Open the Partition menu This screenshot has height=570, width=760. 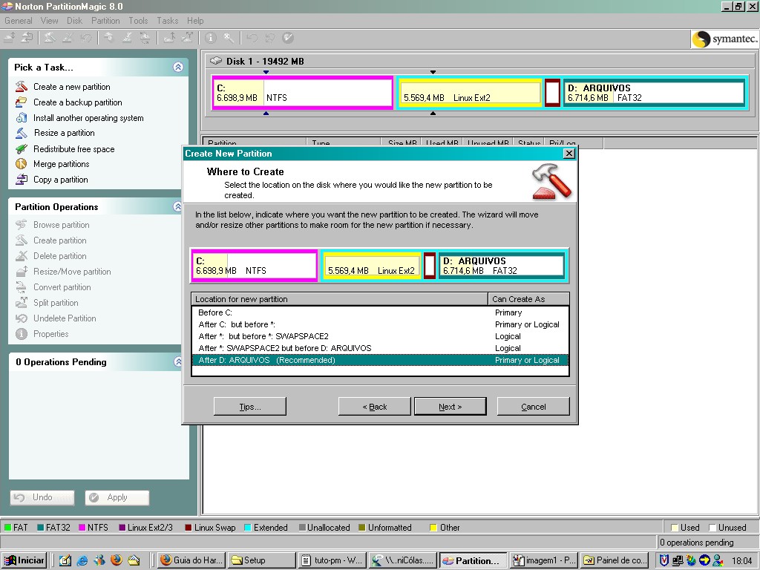click(105, 21)
